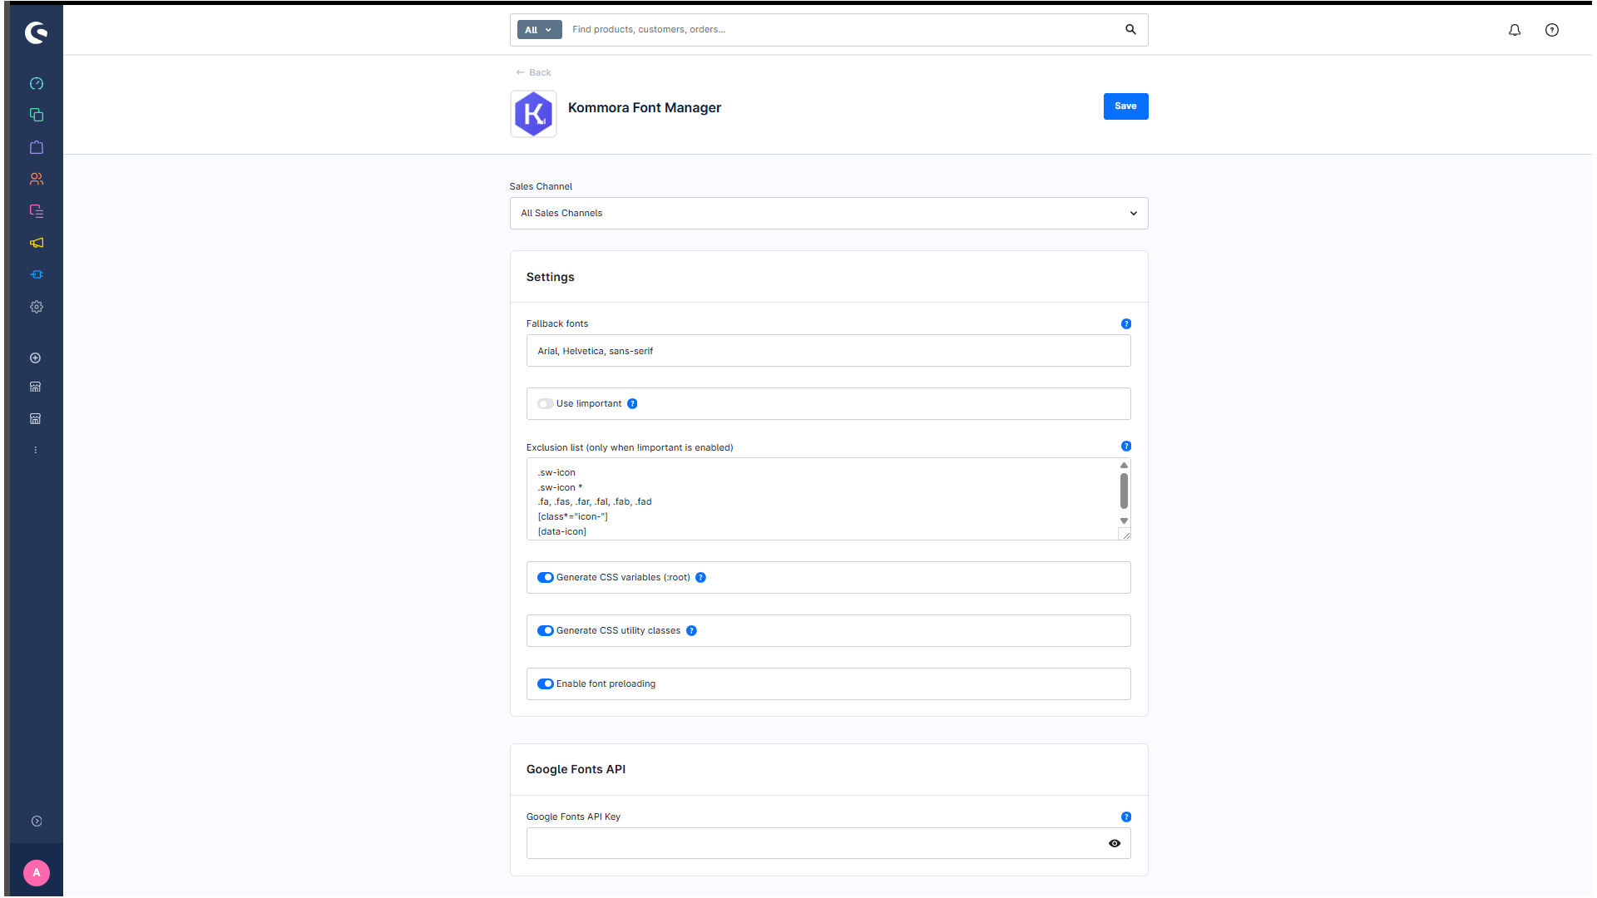
Task: Click inside the Exclusion list textarea
Action: tap(823, 499)
